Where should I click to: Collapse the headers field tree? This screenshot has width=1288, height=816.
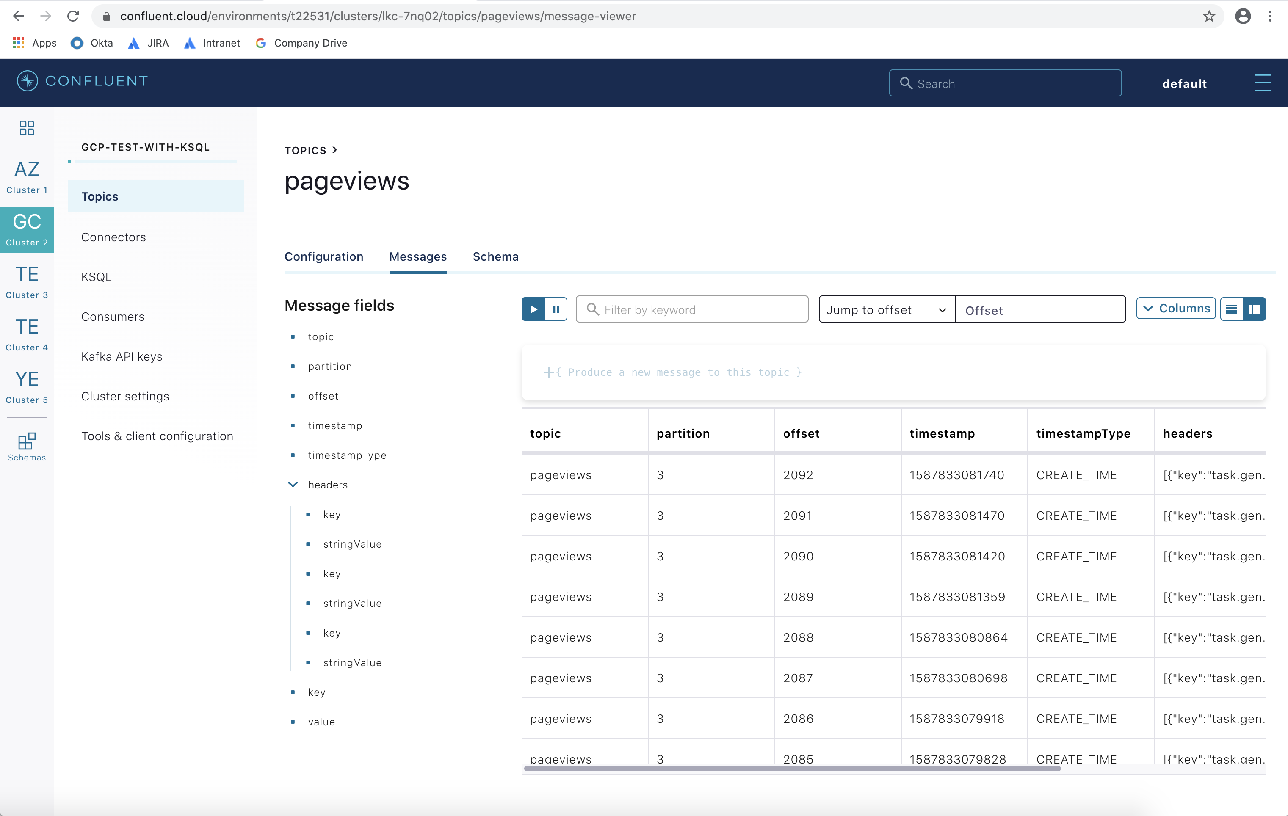(x=293, y=485)
